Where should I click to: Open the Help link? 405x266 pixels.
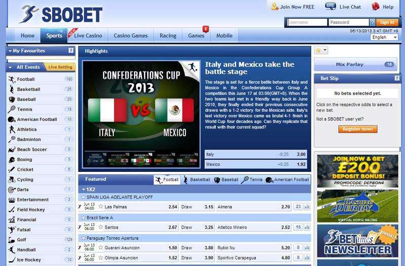point(383,7)
